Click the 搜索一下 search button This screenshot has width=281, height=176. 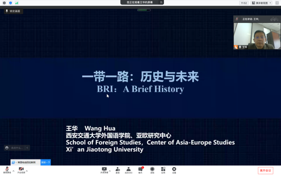[x=45, y=162]
